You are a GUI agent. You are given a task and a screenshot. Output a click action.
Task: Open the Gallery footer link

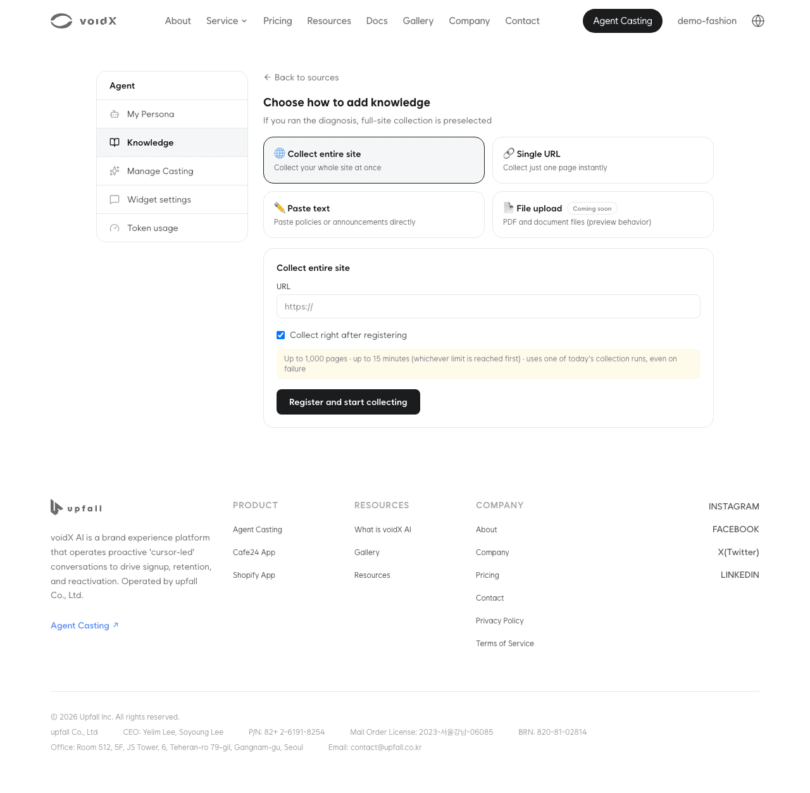point(367,553)
